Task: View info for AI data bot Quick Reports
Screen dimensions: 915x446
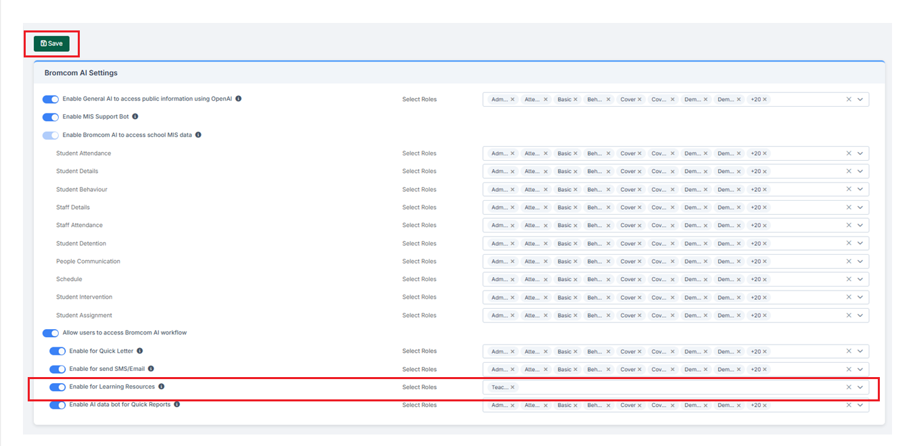Action: tap(177, 404)
